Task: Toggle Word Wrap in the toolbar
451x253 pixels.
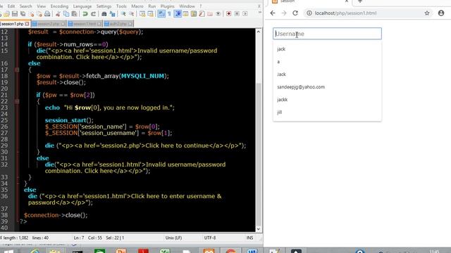Action: click(x=161, y=14)
